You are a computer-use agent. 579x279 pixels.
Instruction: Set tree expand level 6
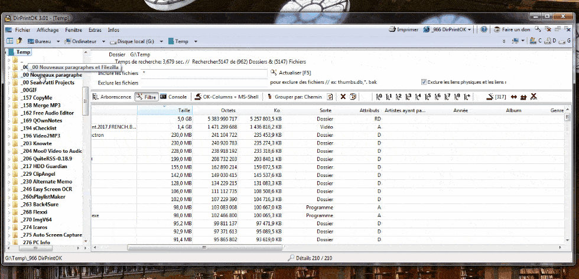pyautogui.click(x=438, y=97)
